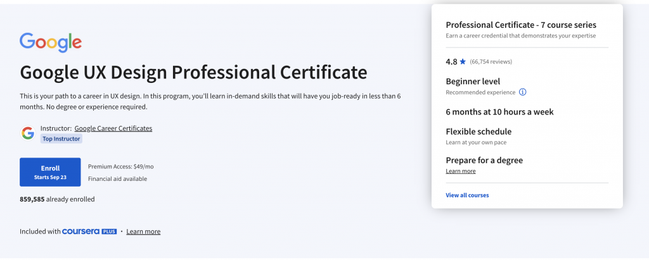Image resolution: width=649 pixels, height=260 pixels.
Task: Click Financial aid available text
Action: point(117,179)
